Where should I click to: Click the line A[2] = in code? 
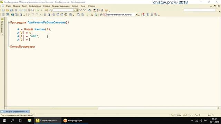(22, 40)
